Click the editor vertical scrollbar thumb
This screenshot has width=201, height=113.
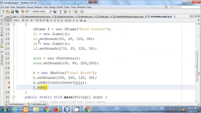click(x=196, y=66)
